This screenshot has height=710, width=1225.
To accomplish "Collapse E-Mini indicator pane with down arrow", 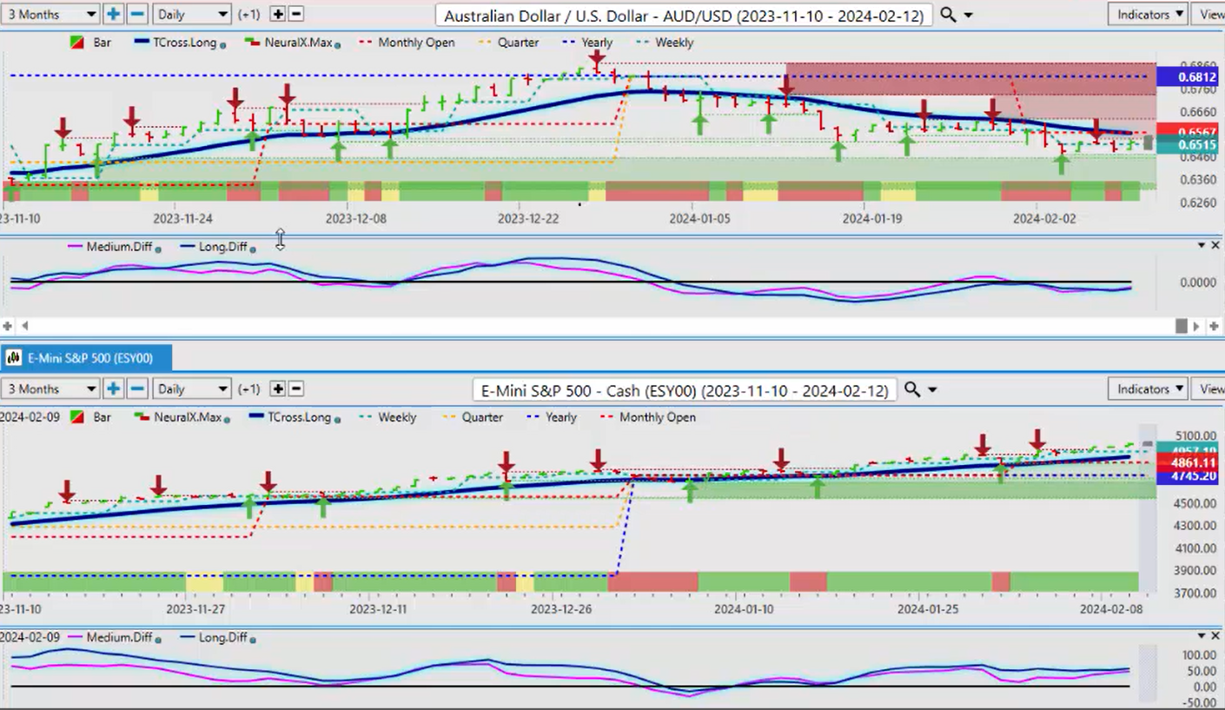I will 1202,636.
